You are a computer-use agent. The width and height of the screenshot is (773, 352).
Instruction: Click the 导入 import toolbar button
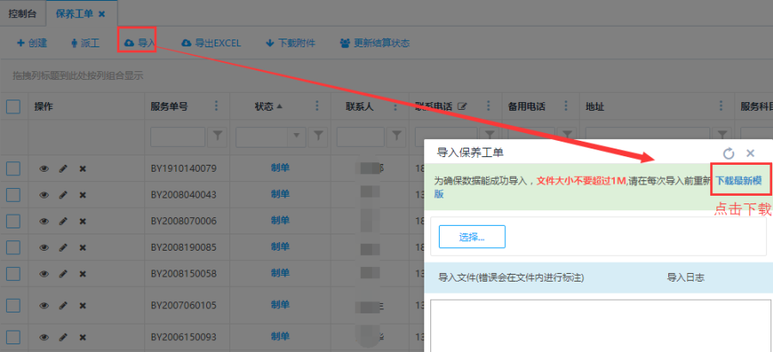click(x=139, y=42)
